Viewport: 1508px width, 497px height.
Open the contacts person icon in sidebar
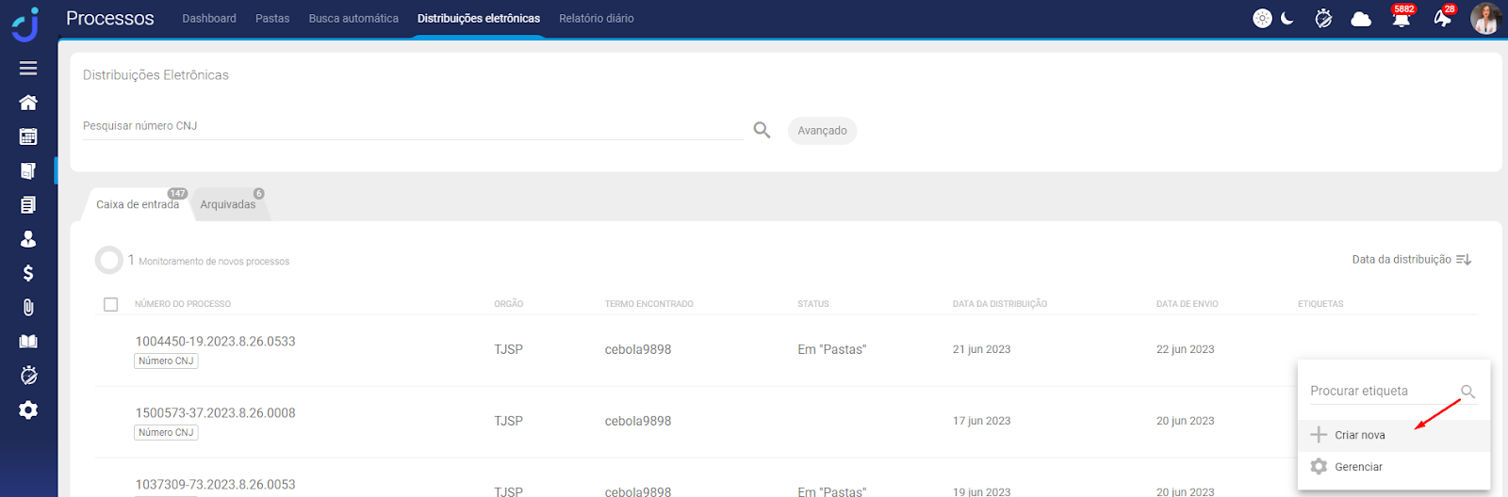click(x=28, y=239)
